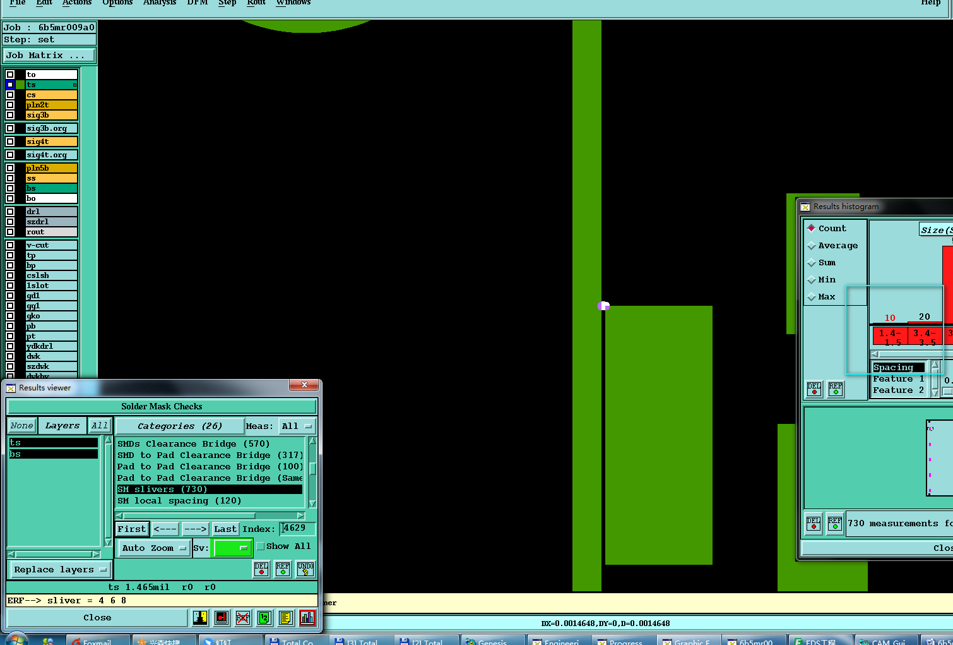The image size is (953, 645).
Task: Toggle the 'cs' layer checkbox
Action: pos(10,95)
